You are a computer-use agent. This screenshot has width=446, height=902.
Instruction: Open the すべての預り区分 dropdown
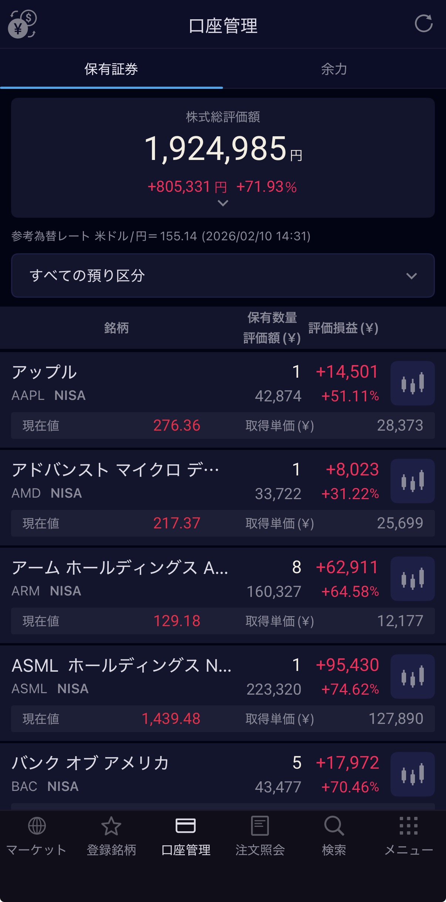coord(223,275)
